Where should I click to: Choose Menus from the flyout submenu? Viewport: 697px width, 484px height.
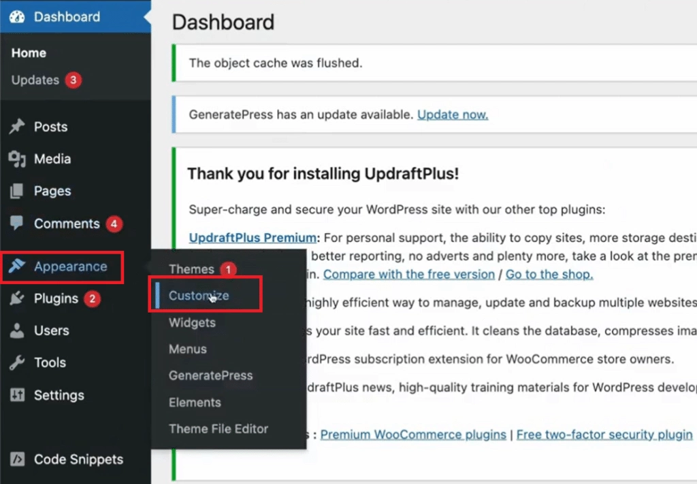[x=188, y=349]
